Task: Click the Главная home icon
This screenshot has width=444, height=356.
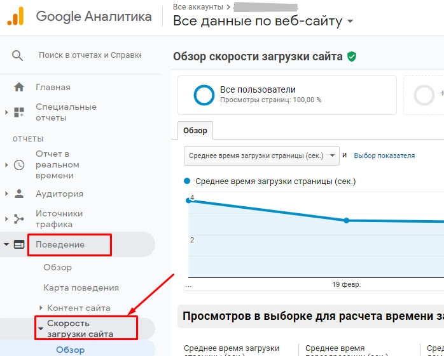Action: pyautogui.click(x=19, y=87)
